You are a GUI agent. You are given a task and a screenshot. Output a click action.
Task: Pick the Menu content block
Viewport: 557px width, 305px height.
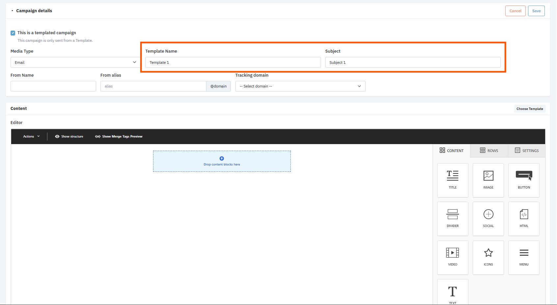[x=523, y=257]
